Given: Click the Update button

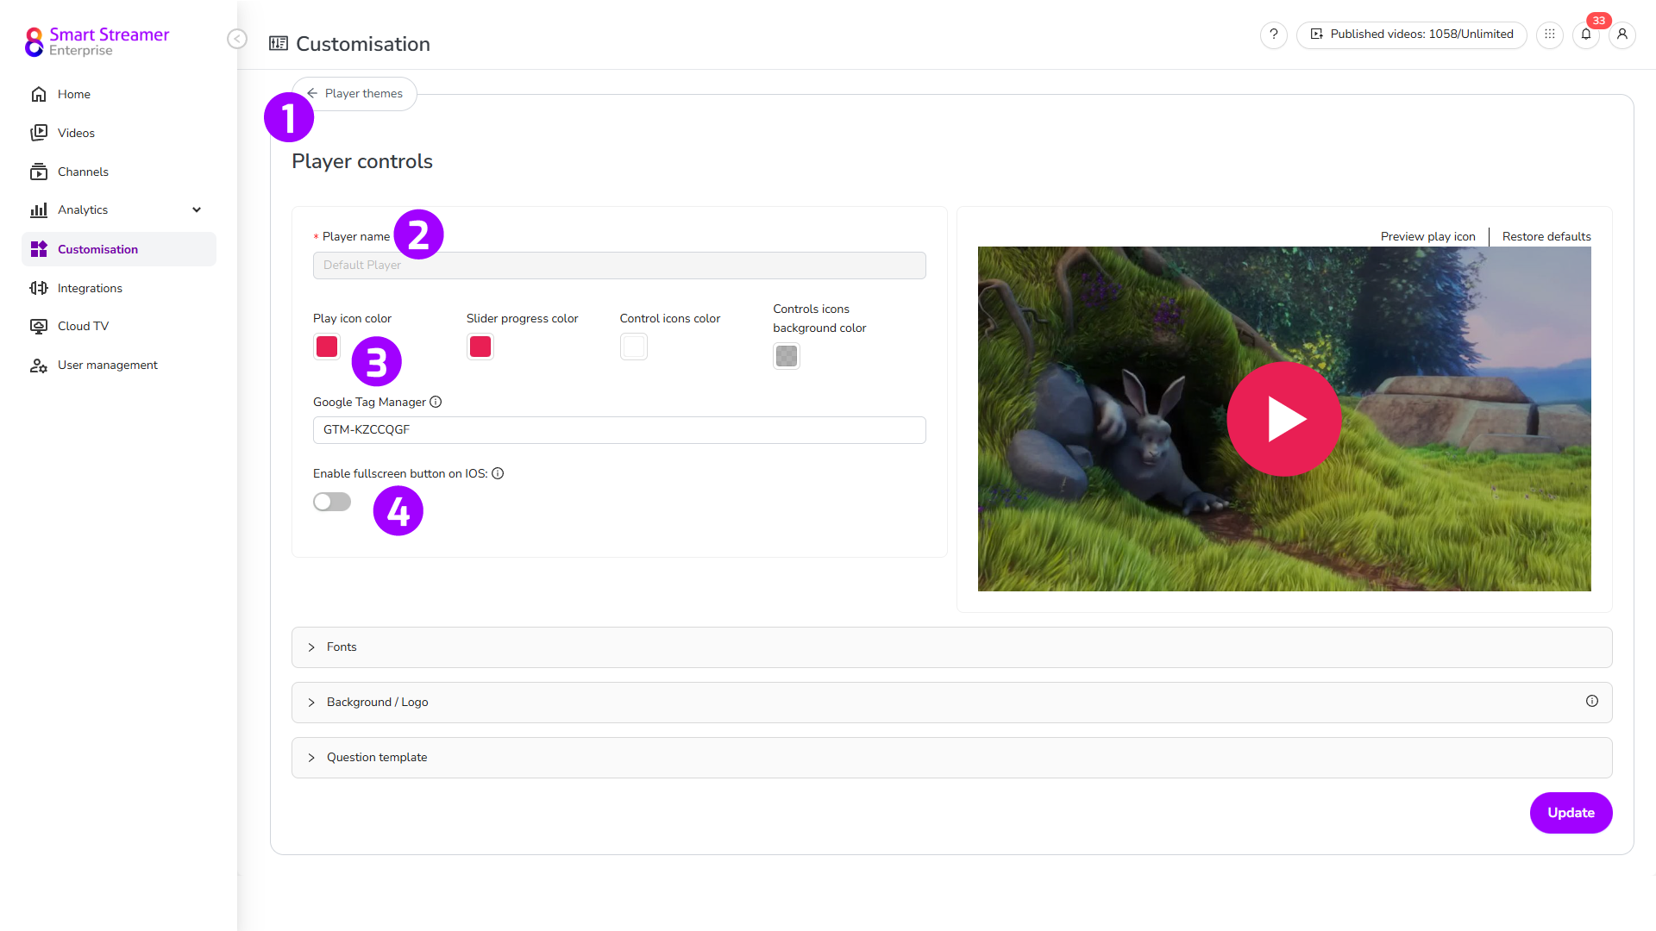Looking at the screenshot, I should pos(1571,813).
